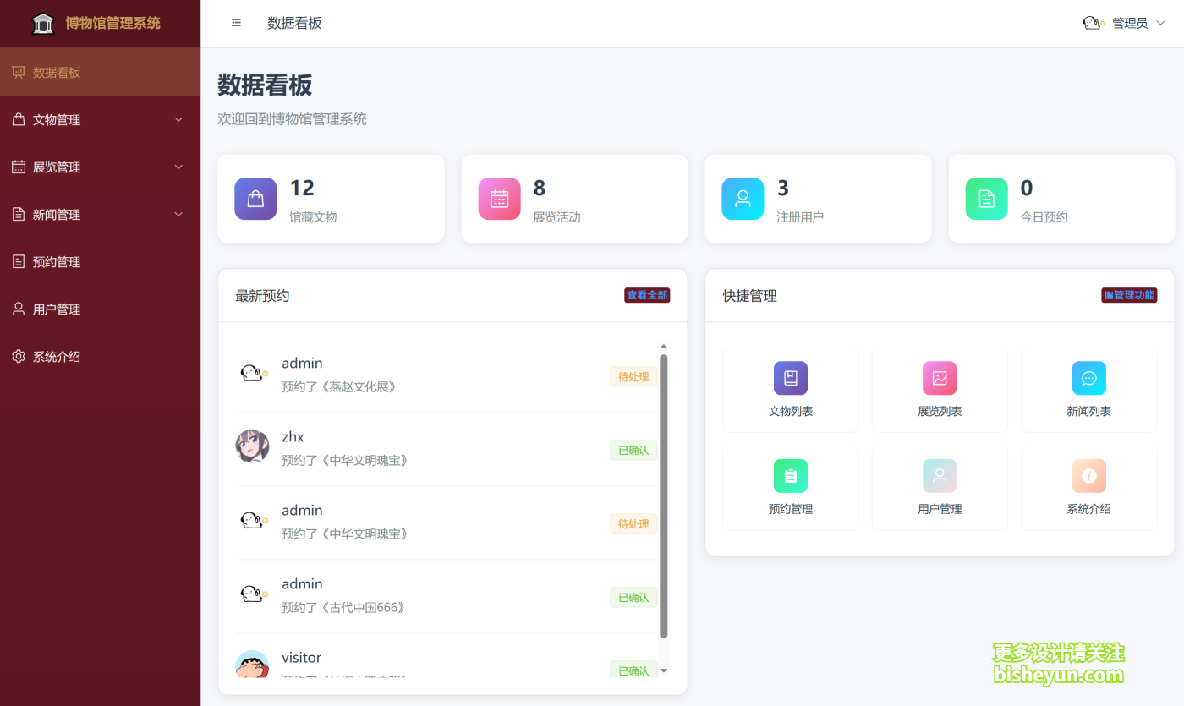This screenshot has width=1184, height=706.
Task: Click the green 今日预约 document icon
Action: pos(986,198)
